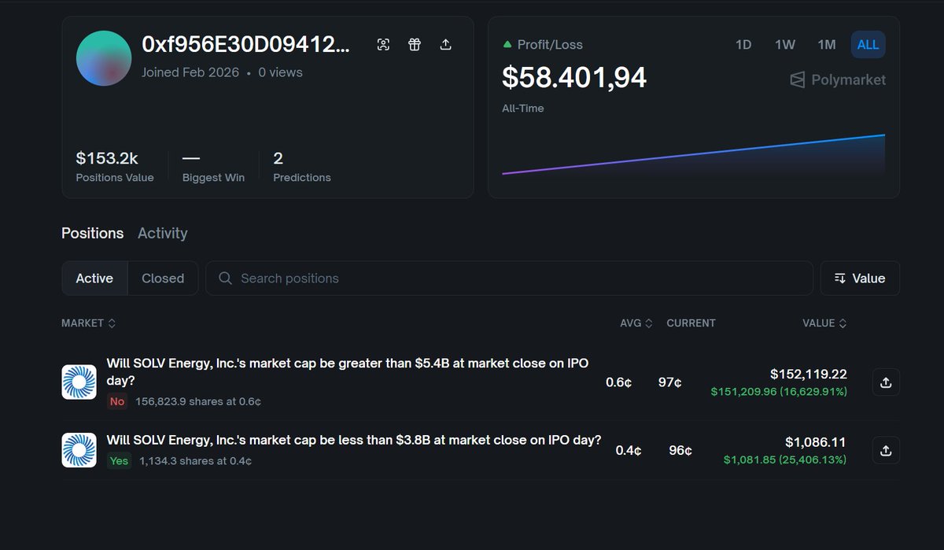Click the red No outcome badge
This screenshot has width=944, height=550.
point(117,401)
